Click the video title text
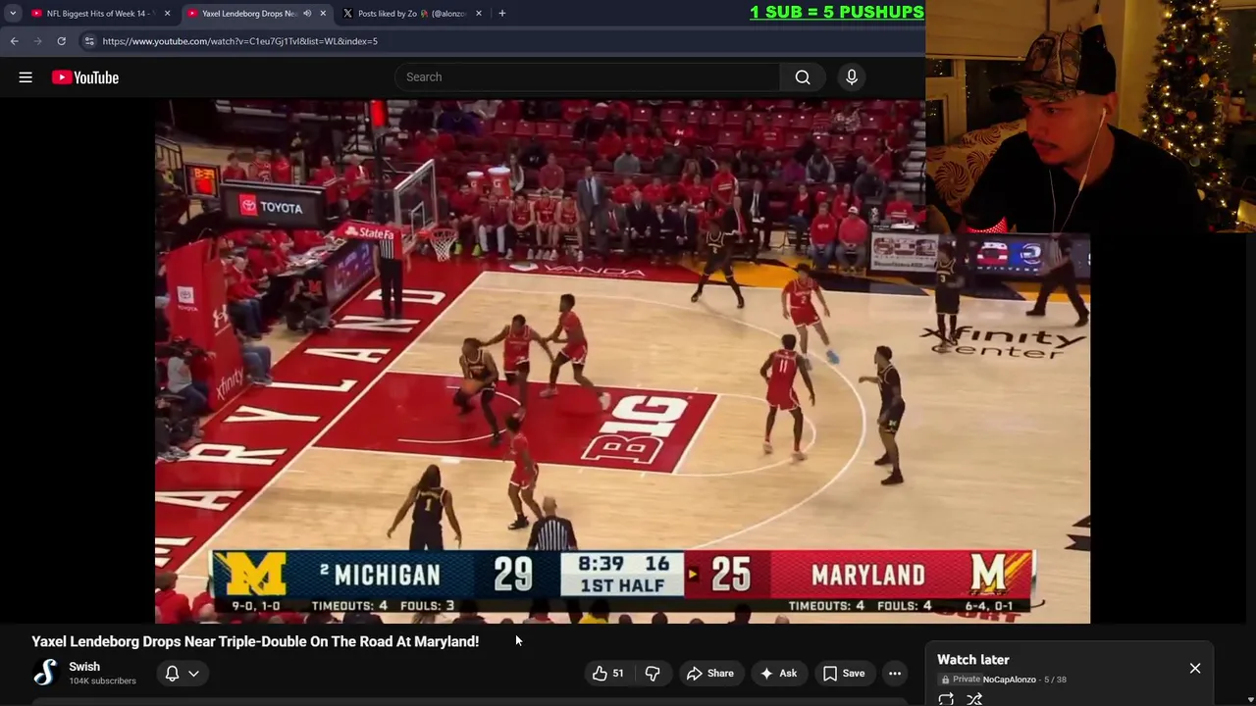Screen dimensions: 1256x706 click(255, 641)
